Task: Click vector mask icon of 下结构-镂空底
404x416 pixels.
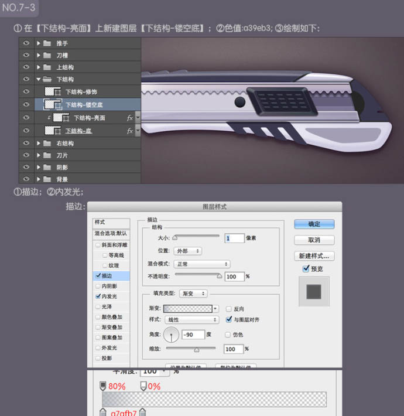Action: (58, 105)
